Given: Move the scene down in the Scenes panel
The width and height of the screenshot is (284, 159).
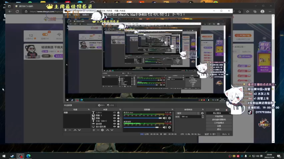Looking at the screenshot, I should 79,130.
